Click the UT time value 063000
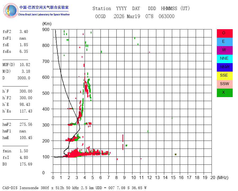 pyautogui.click(x=167, y=16)
